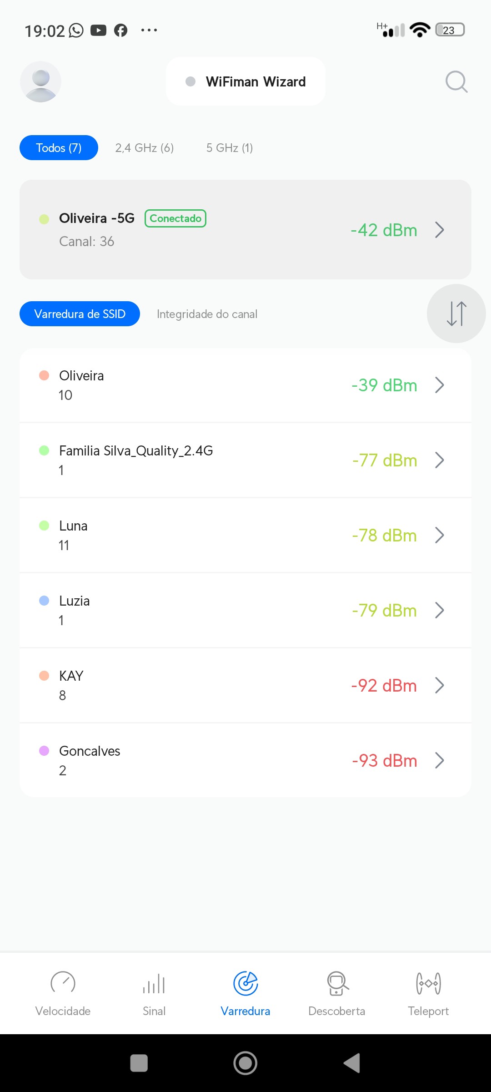The image size is (491, 1092).
Task: Filter networks by 5 GHz
Action: pos(230,148)
